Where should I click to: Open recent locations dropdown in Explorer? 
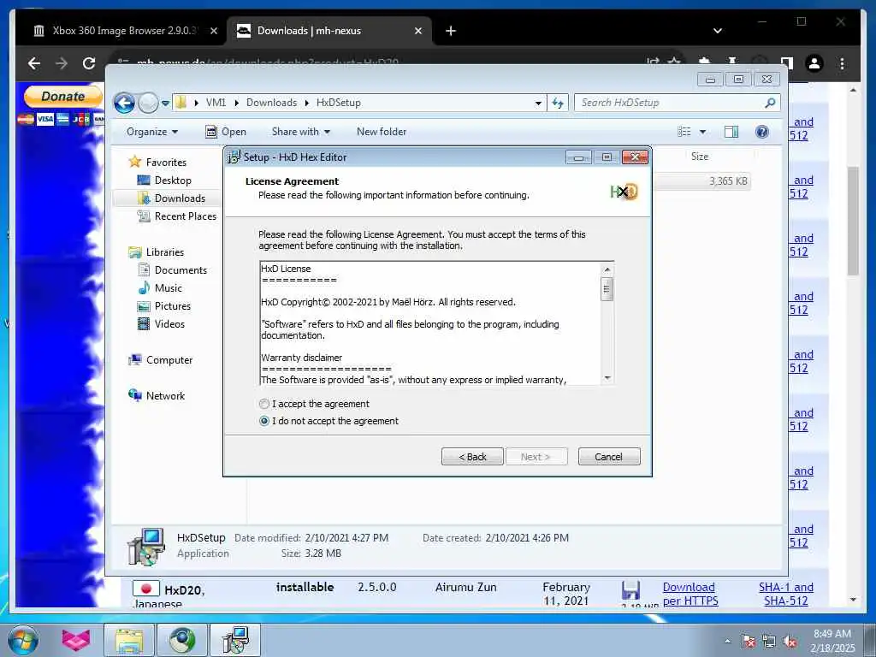pos(165,103)
